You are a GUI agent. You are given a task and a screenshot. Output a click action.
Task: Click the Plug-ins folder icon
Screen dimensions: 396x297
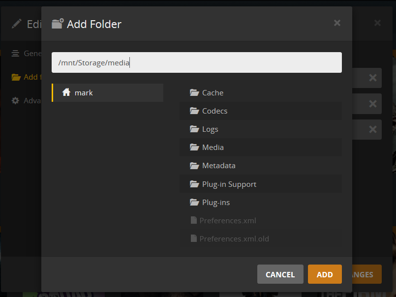[194, 202]
